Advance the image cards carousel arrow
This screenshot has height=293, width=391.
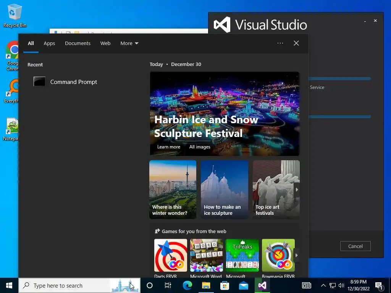point(297,190)
